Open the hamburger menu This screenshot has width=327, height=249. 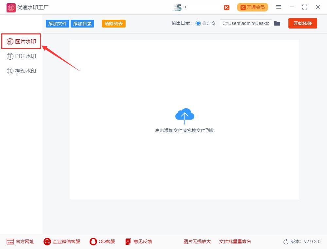coord(279,7)
